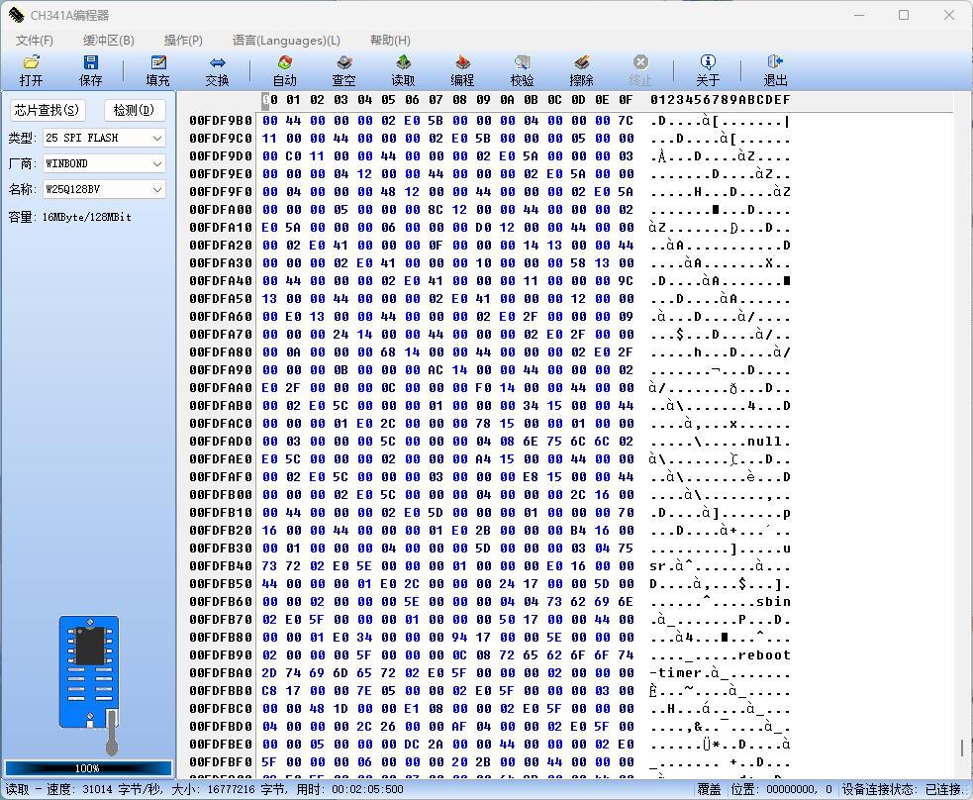Click the 覆盖 overwrite mode indicator
The width and height of the screenshot is (973, 800).
709,789
